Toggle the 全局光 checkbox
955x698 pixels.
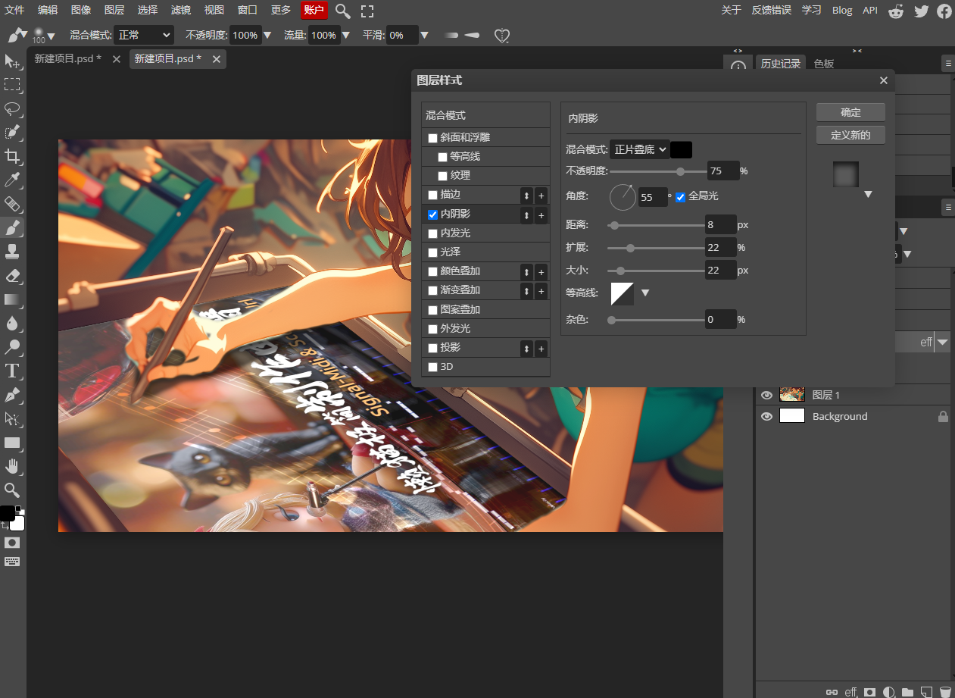tap(680, 197)
